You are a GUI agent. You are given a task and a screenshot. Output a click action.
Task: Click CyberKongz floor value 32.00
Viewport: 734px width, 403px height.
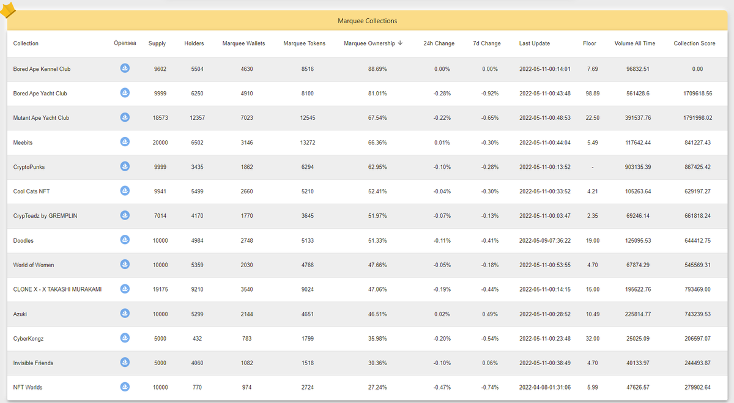coord(592,338)
